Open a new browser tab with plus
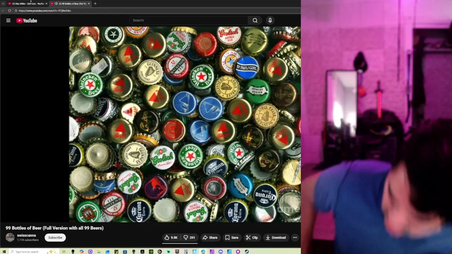The image size is (452, 254). [95, 4]
